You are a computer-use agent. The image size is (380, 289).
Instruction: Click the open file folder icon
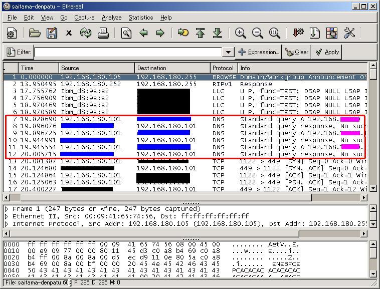coord(35,33)
